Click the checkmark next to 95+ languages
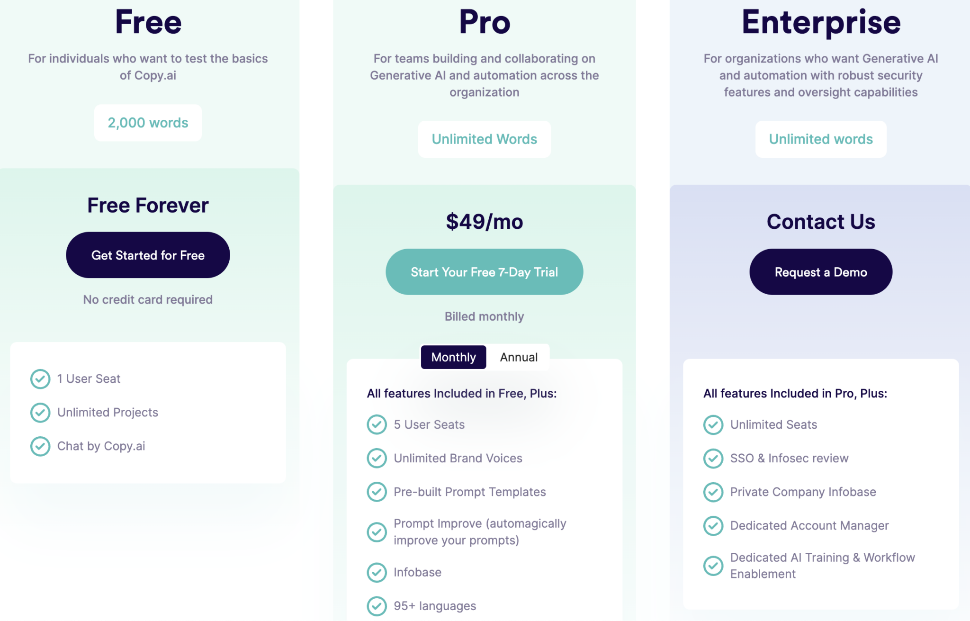This screenshot has width=970, height=621. tap(377, 606)
